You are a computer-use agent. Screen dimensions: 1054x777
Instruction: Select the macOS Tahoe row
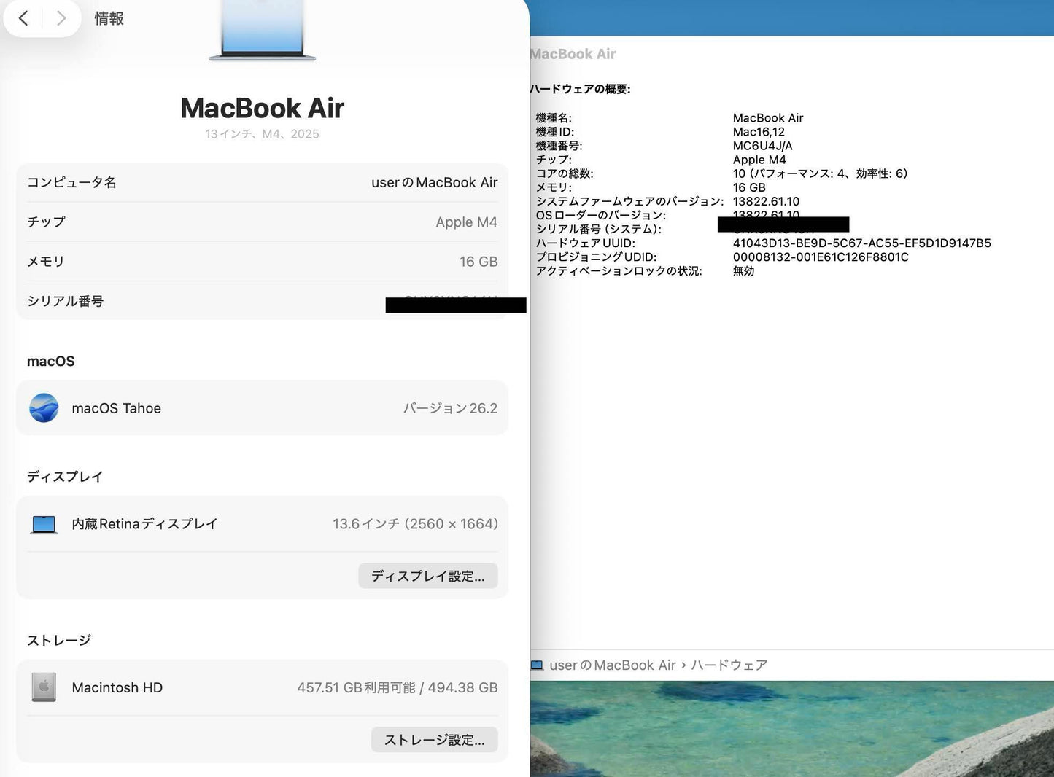pos(263,408)
